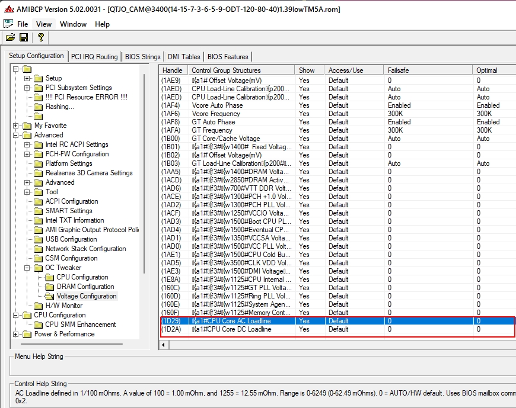This screenshot has width=516, height=408.
Task: Select Network Stack Configuration in tree
Action: click(85, 249)
